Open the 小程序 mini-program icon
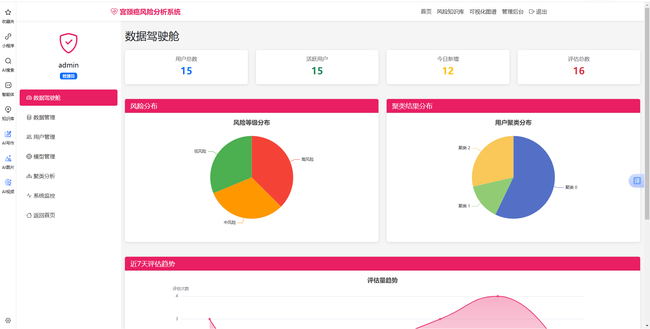This screenshot has height=329, width=650. click(8, 36)
